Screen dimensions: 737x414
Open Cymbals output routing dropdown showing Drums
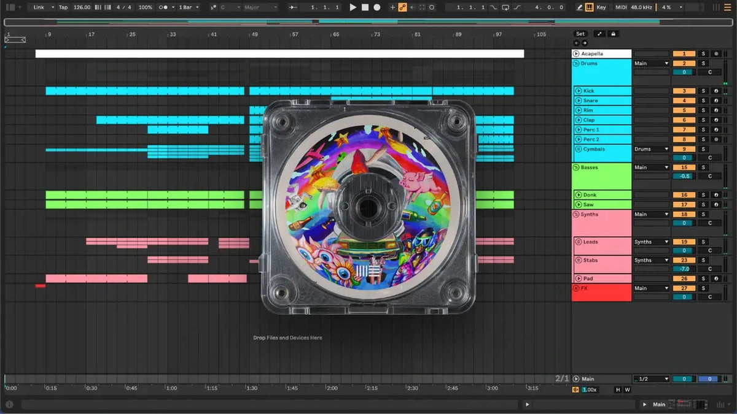click(x=651, y=149)
